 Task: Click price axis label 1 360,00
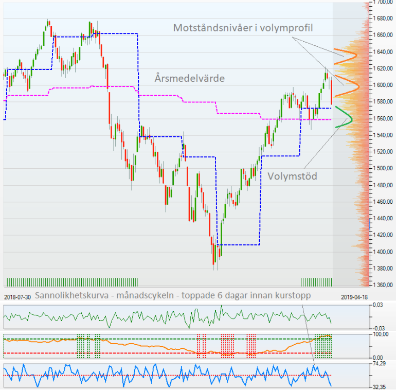click(x=383, y=285)
